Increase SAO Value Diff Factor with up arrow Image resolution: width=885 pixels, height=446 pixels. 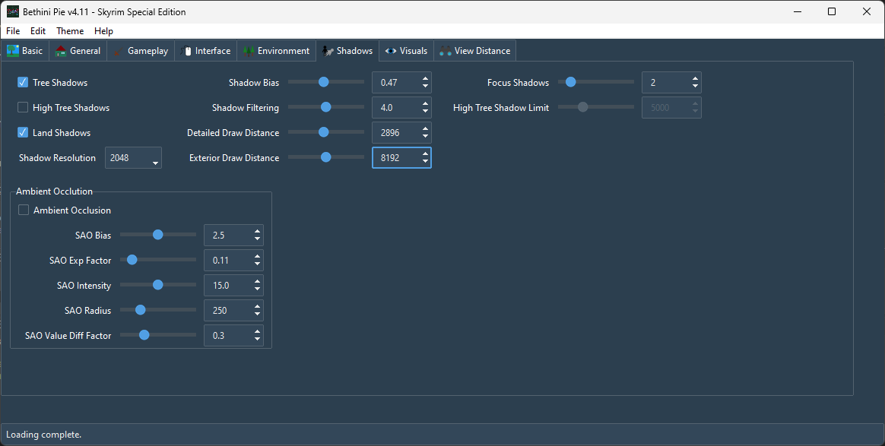pos(258,331)
